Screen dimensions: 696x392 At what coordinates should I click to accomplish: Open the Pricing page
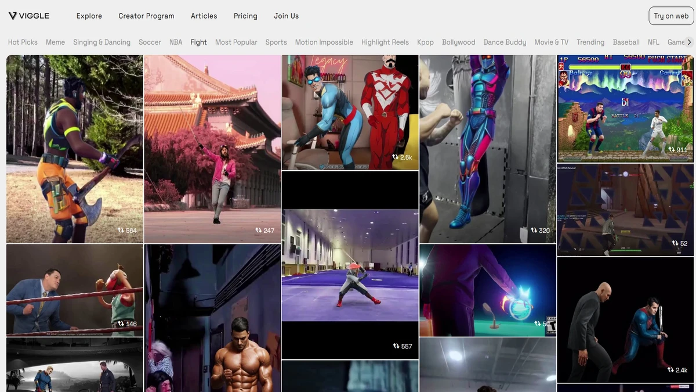coord(245,16)
